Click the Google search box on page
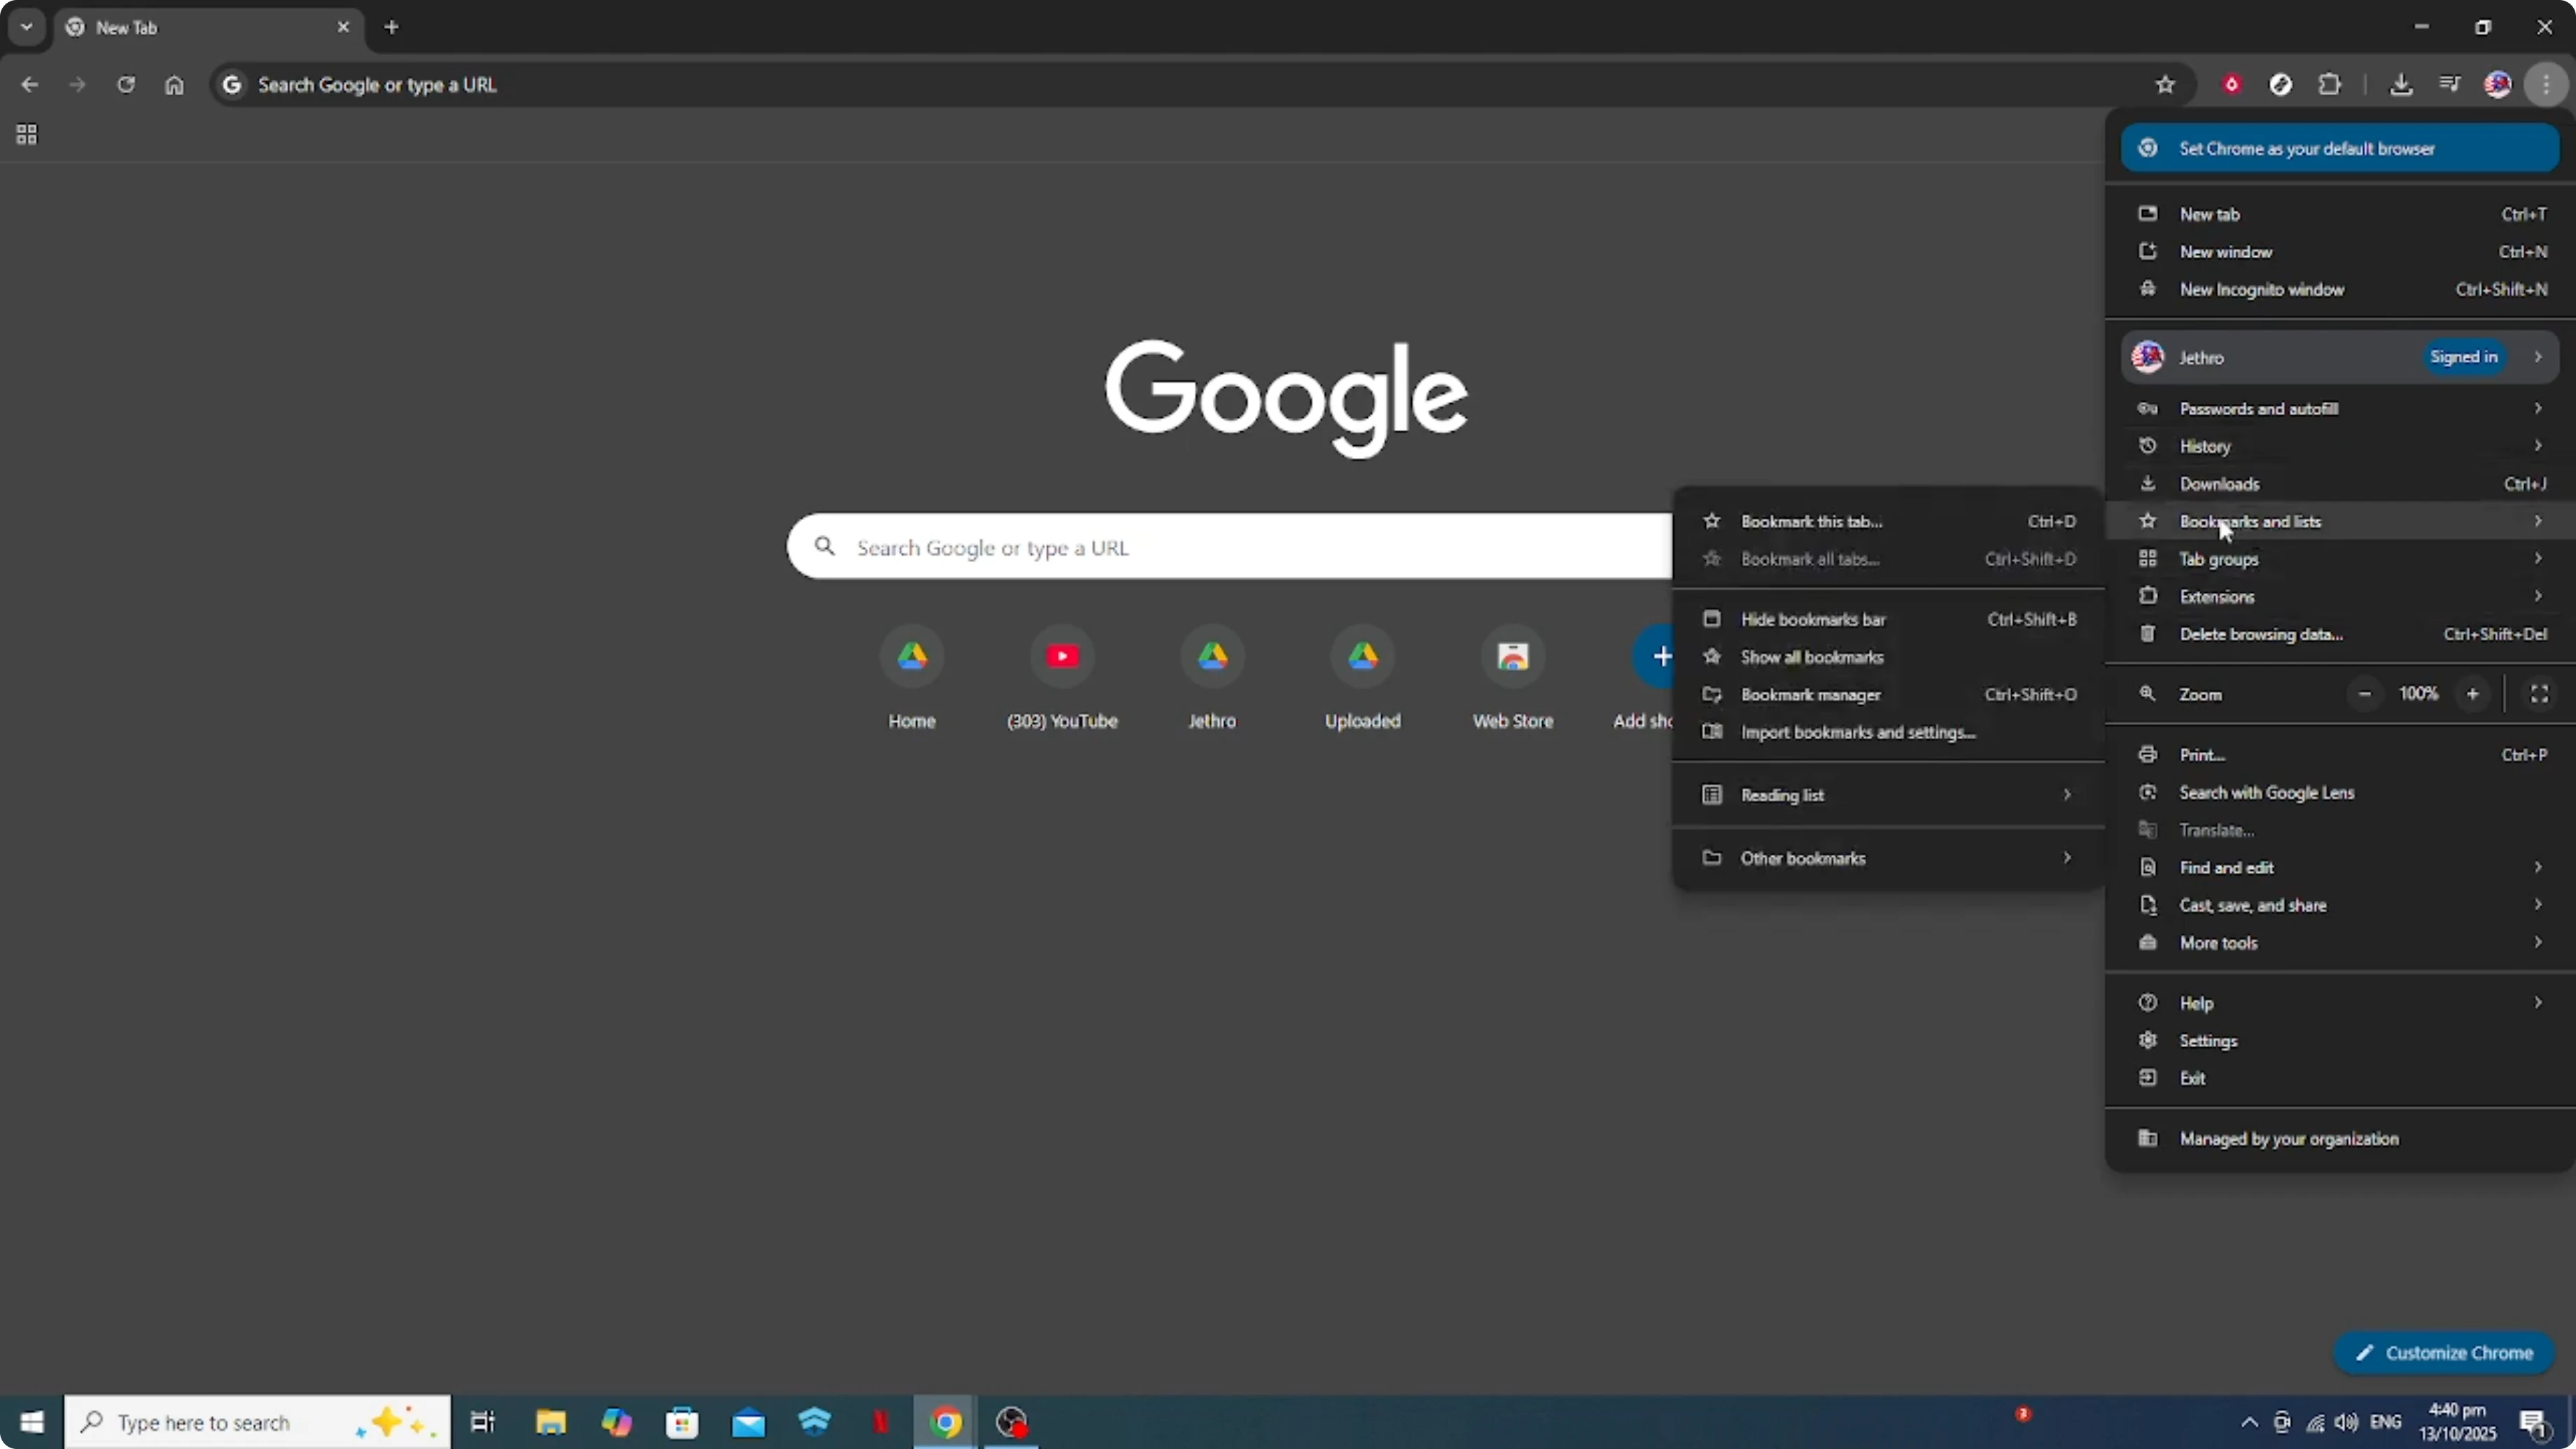Image resolution: width=2576 pixels, height=1449 pixels. click(x=1230, y=547)
